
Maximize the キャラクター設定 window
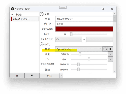[103, 9]
